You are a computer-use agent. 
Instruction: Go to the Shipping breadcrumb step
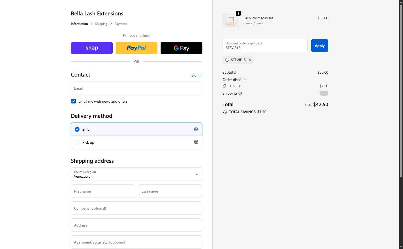[101, 24]
